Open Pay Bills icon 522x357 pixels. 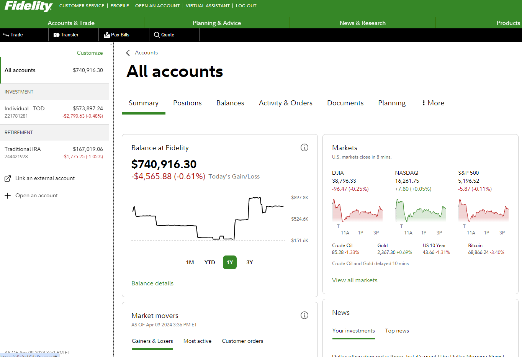[x=107, y=35]
